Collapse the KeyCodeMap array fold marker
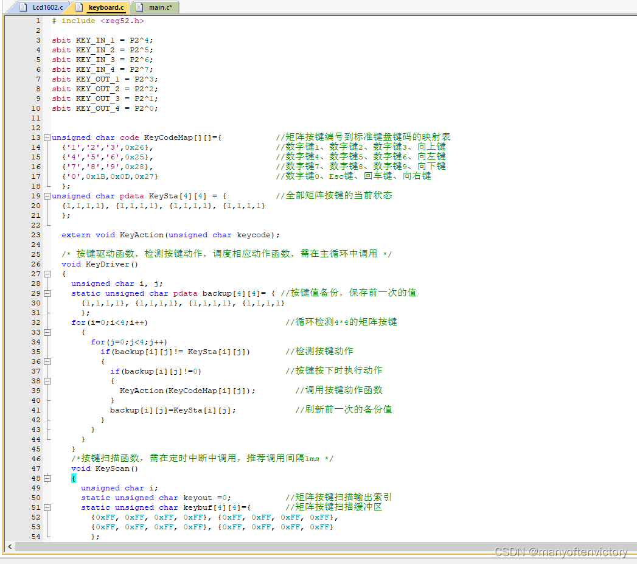This screenshot has height=564, width=637. point(47,138)
